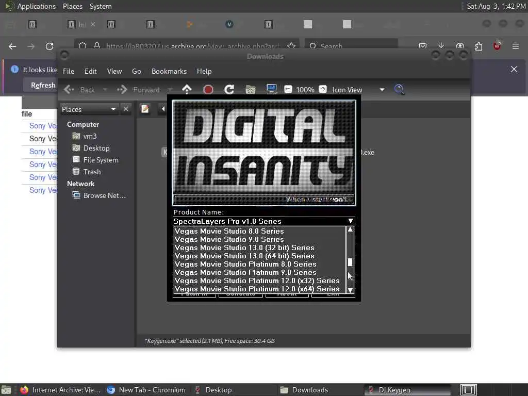
Task: Open the File menu
Action: click(69, 71)
